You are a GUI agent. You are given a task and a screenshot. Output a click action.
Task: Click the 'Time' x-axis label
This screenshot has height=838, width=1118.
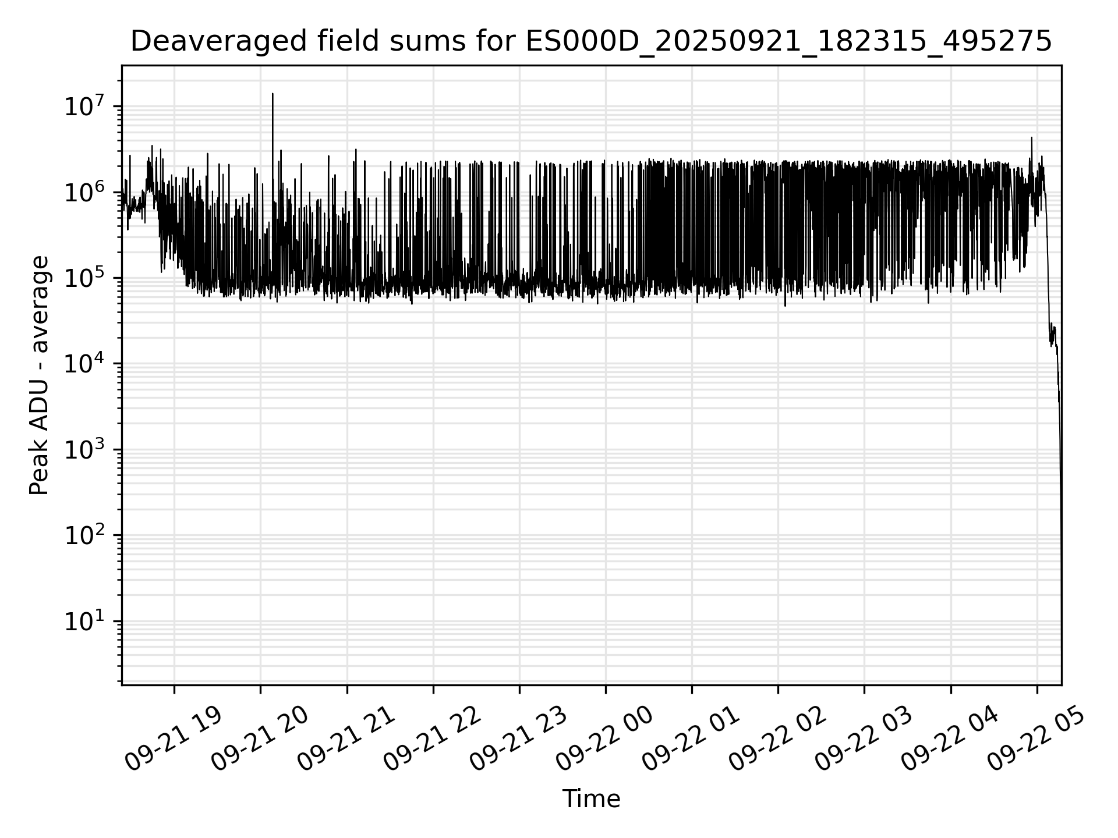590,799
